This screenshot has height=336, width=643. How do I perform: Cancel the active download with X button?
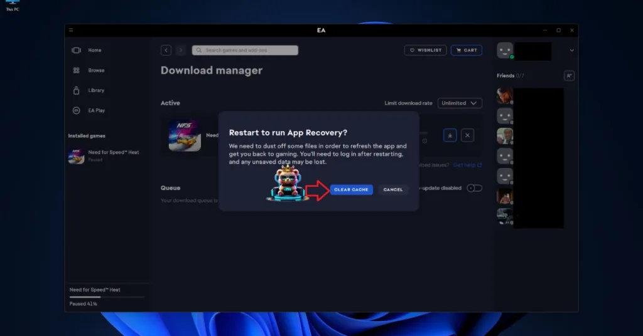click(467, 135)
